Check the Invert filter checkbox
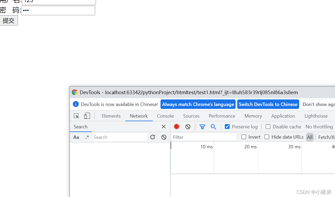The width and height of the screenshot is (335, 197). pos(244,137)
